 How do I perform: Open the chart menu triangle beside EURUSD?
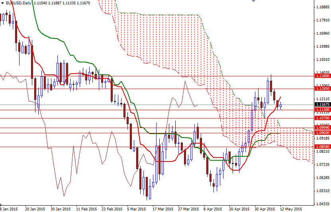click(2, 3)
